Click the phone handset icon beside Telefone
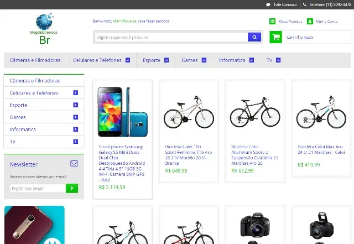 point(305,4)
